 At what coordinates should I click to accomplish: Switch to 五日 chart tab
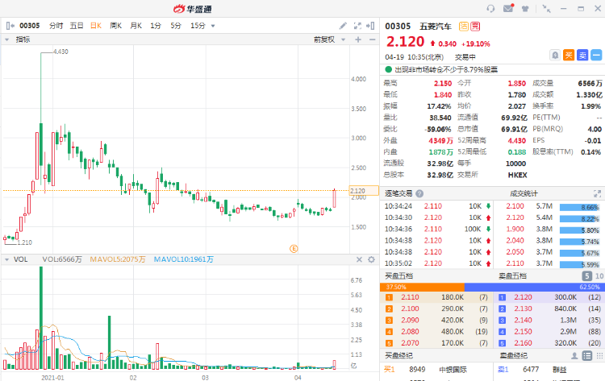pos(77,26)
